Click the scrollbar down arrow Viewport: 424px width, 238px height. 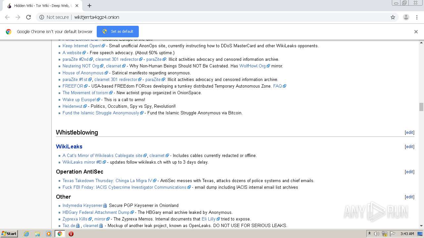421,226
